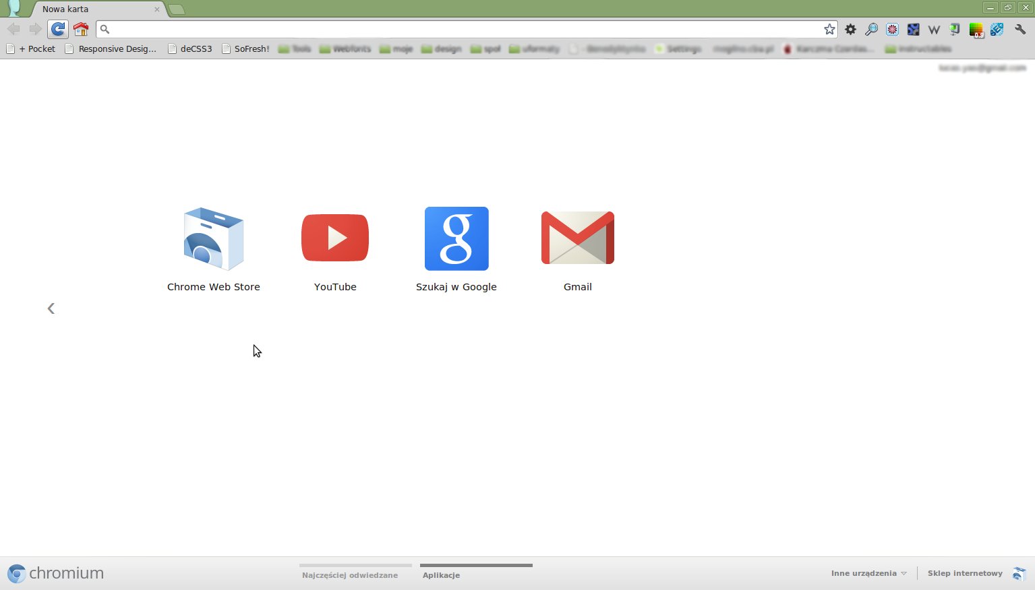Bookmark this page with the star icon

[829, 29]
